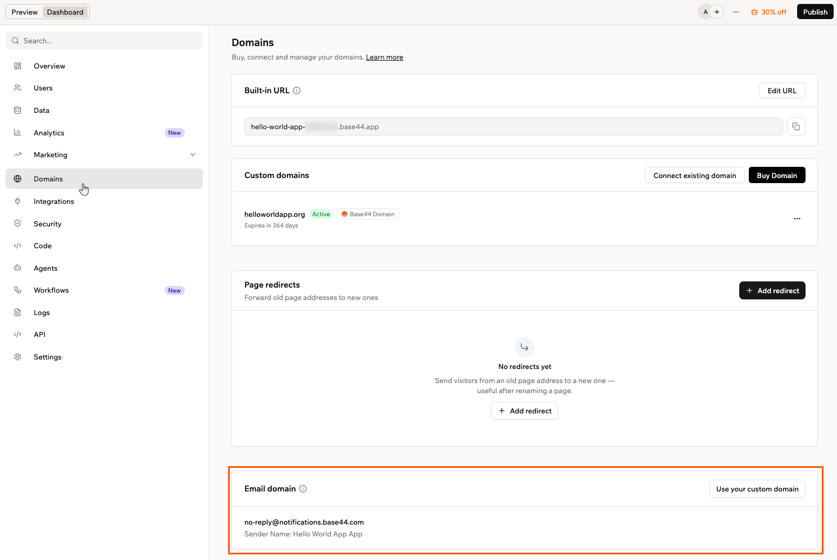837x560 pixels.
Task: Switch to Preview mode
Action: (25, 12)
